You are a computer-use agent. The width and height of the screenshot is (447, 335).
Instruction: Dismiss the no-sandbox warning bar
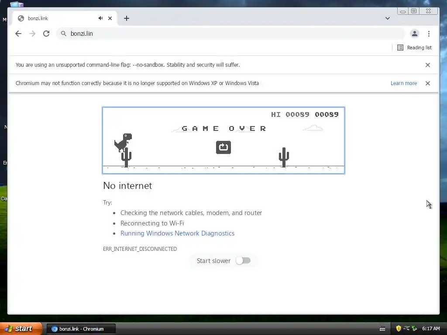428,65
